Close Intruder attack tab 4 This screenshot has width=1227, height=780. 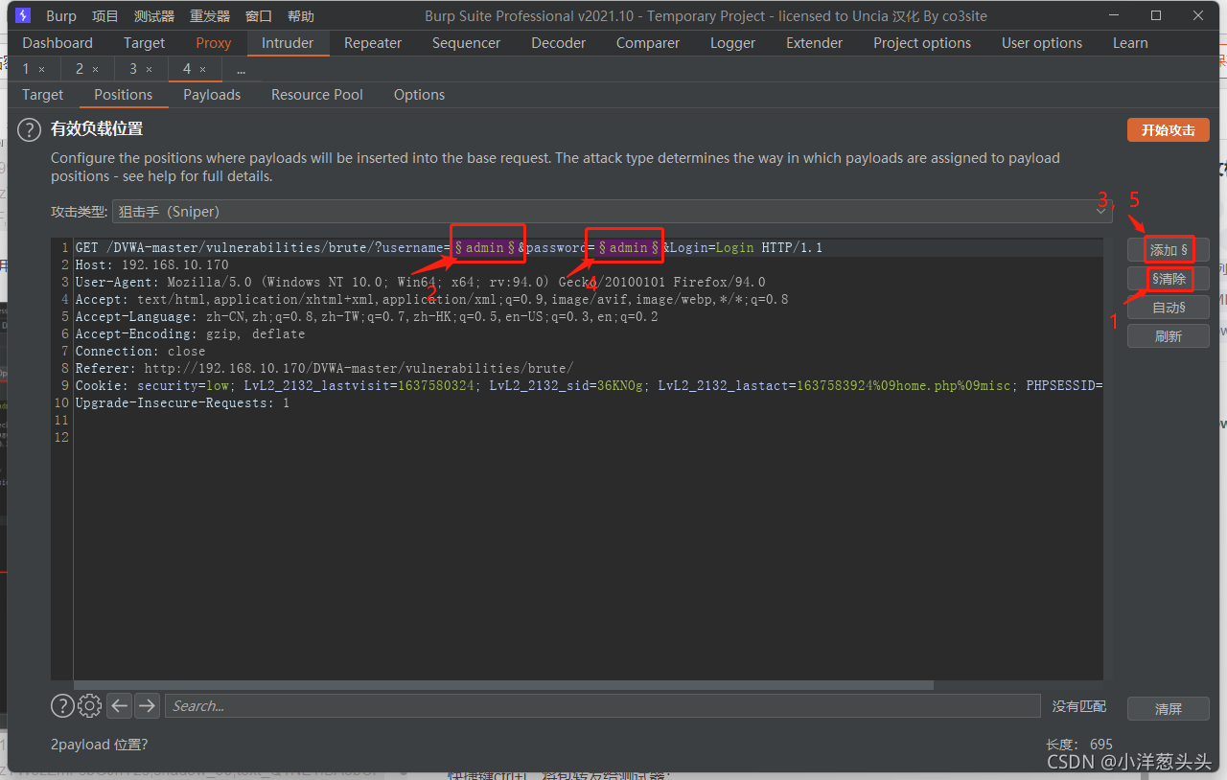tap(202, 69)
